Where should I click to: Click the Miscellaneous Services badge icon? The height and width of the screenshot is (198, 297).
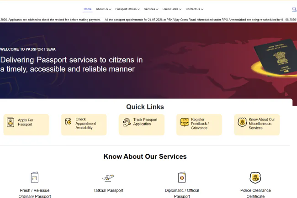pyautogui.click(x=242, y=122)
